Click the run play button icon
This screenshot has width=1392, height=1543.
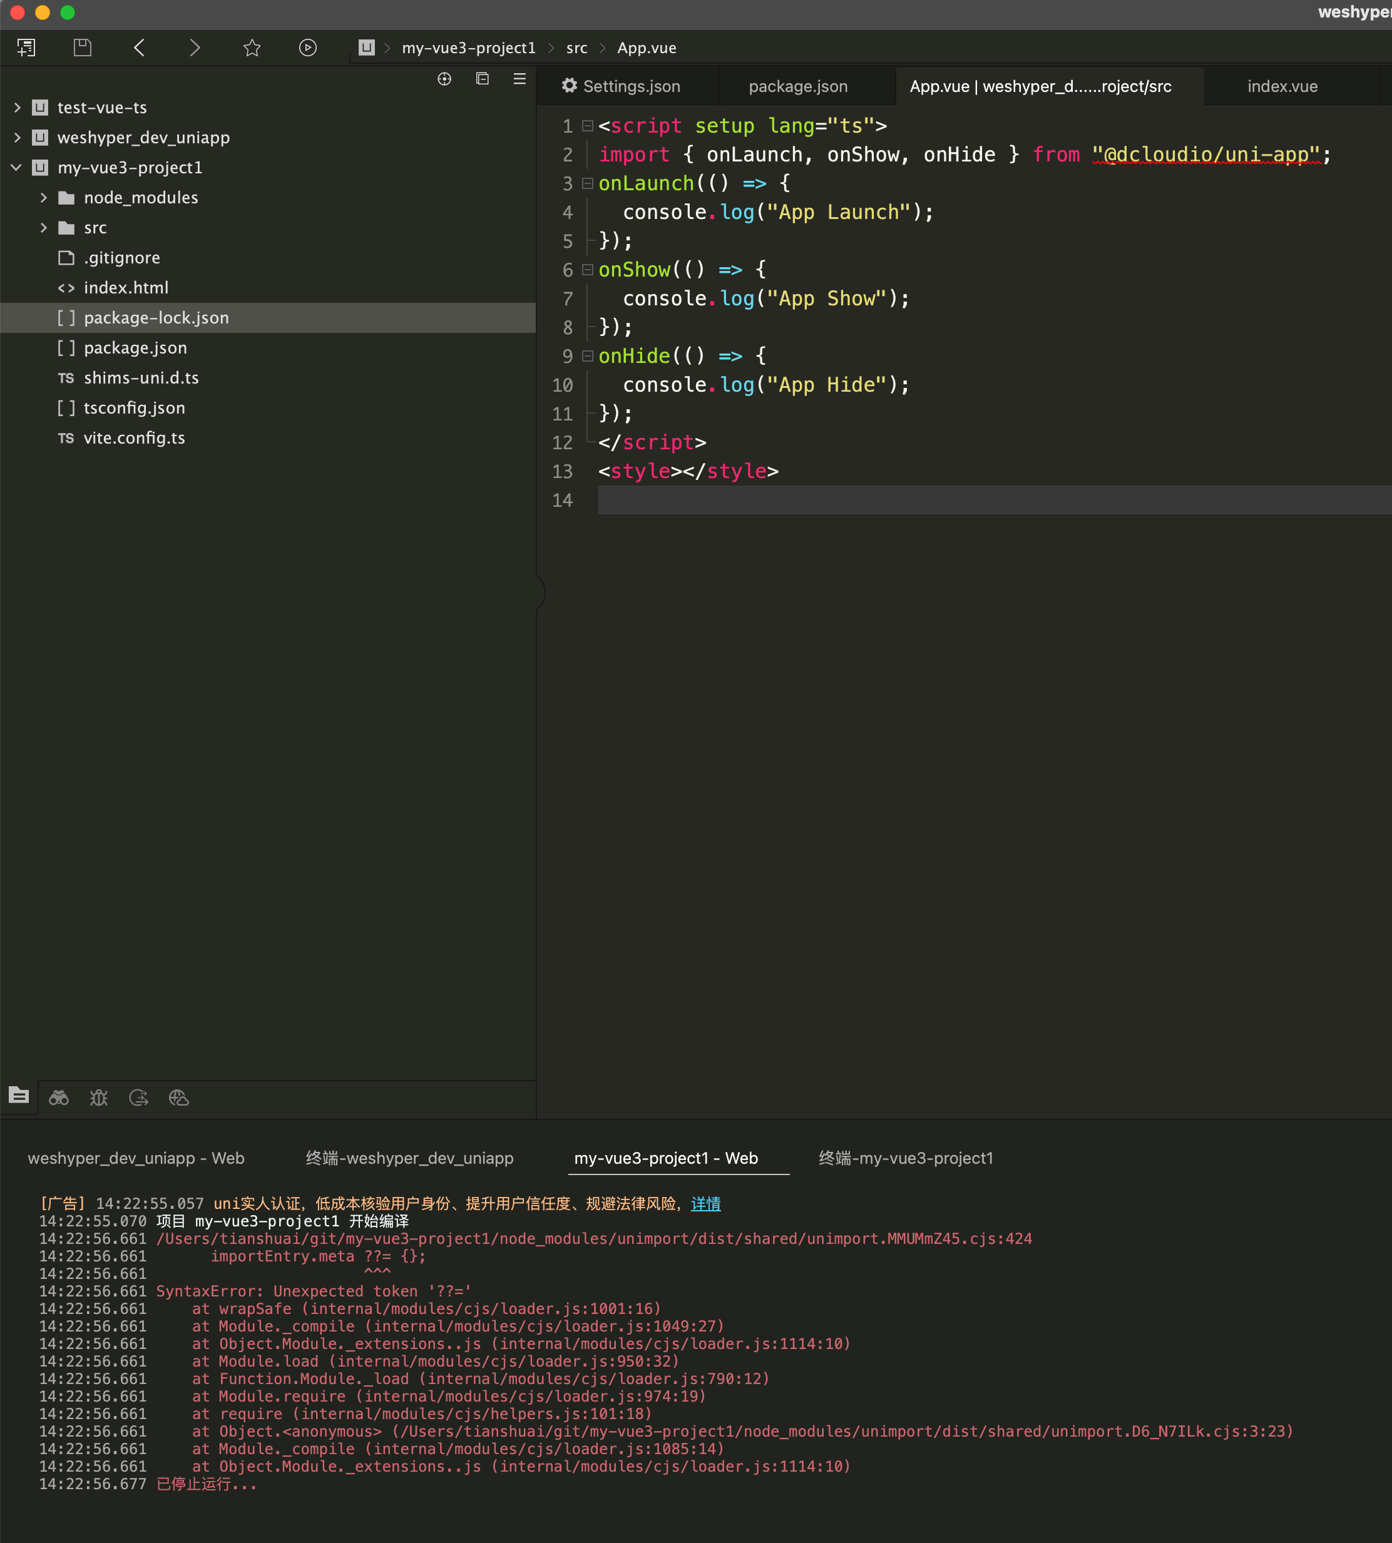pos(307,48)
